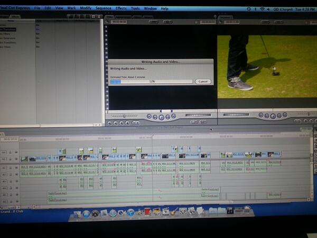Screen dimensions: 317x238
Task: Click the timeline playhead on ruler
Action: [x=153, y=137]
